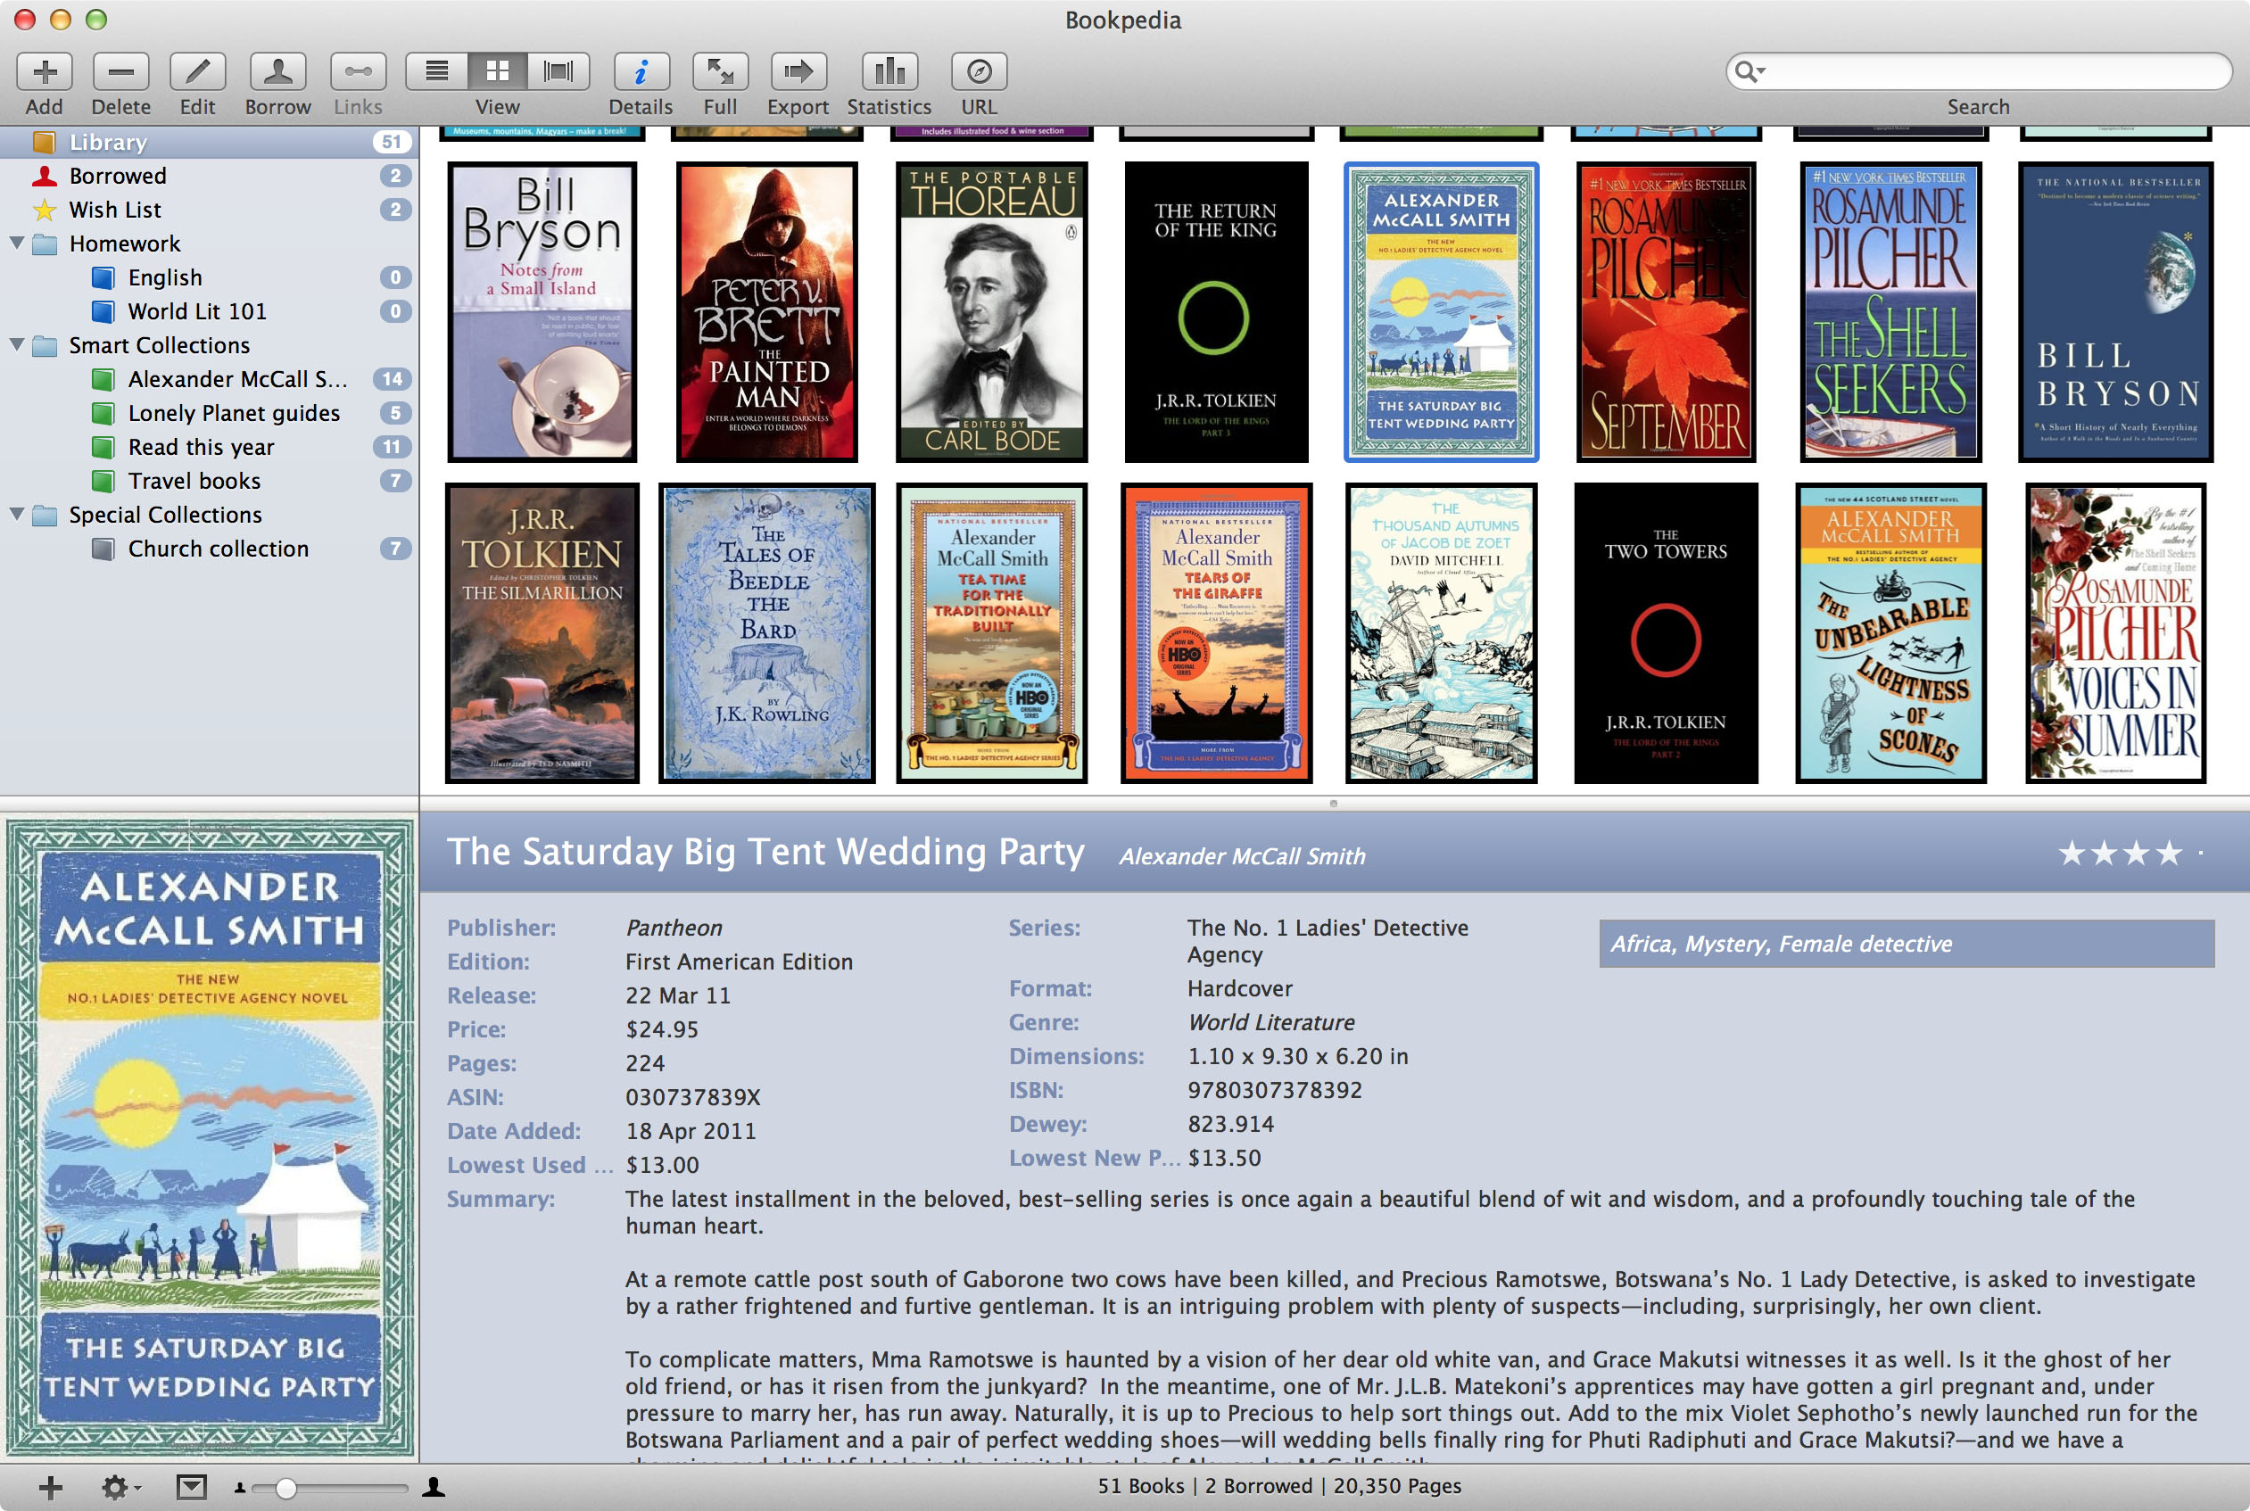Click the URL compass icon
This screenshot has width=2250, height=1511.
click(x=979, y=71)
